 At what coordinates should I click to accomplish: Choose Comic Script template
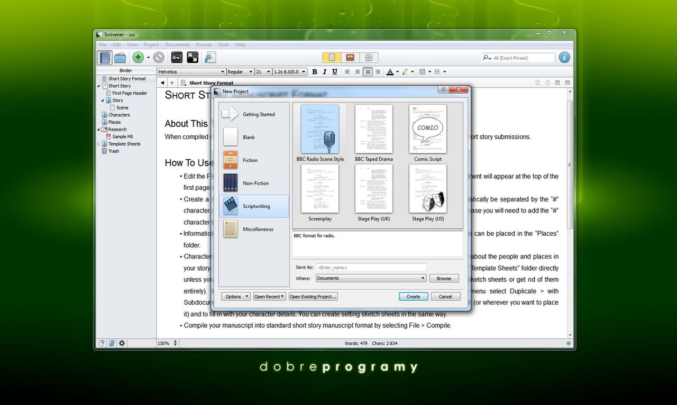pyautogui.click(x=428, y=133)
